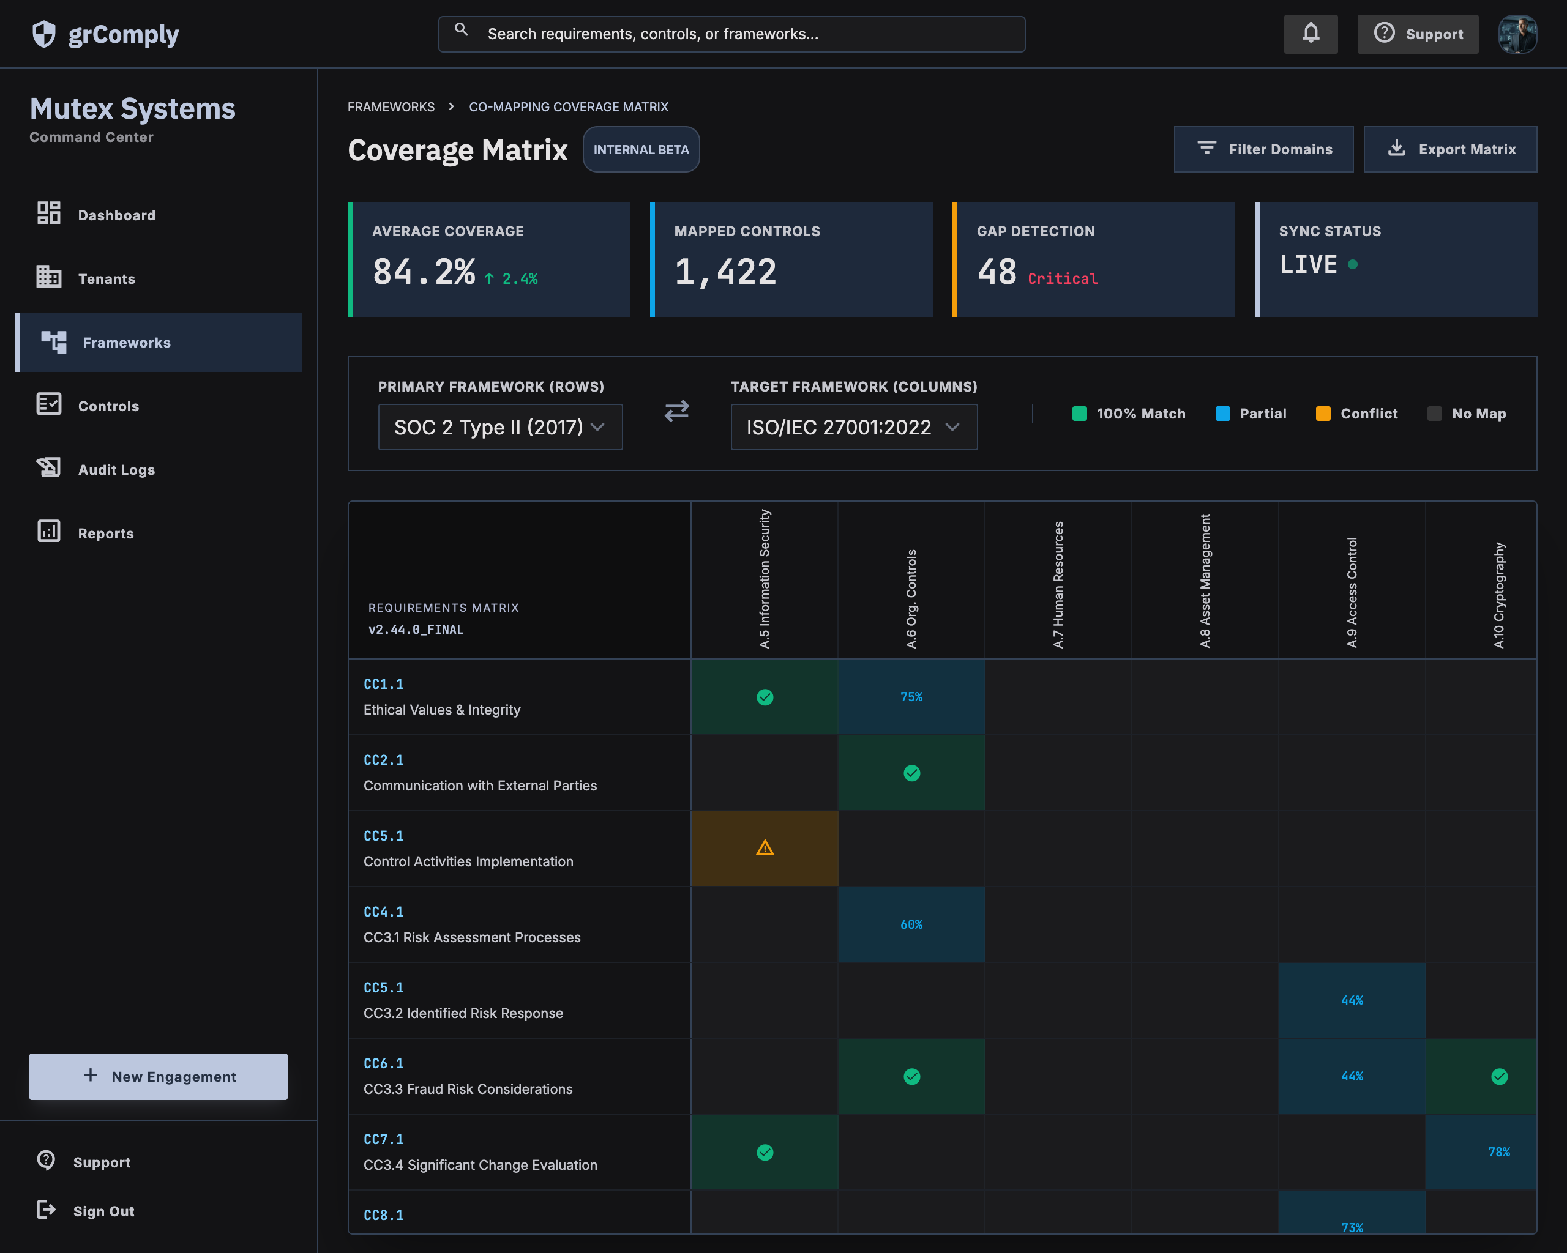The image size is (1567, 1253).
Task: Click the Frameworks hierarchy icon
Action: point(54,341)
